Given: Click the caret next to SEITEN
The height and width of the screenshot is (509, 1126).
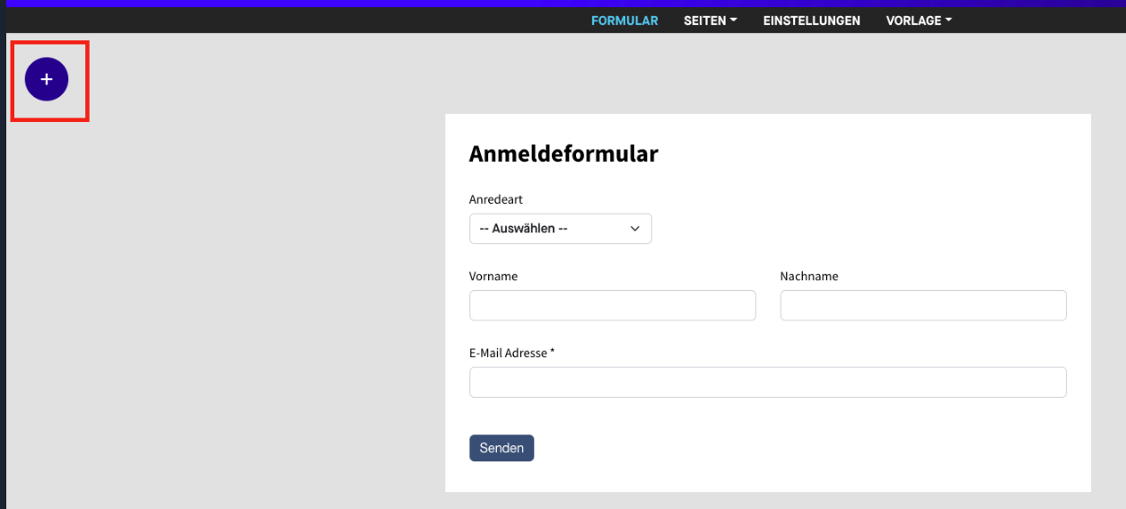Looking at the screenshot, I should pos(733,20).
